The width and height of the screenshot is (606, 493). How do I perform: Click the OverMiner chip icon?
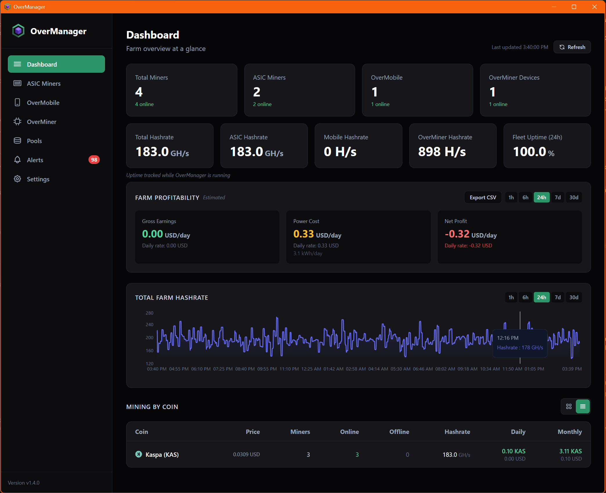(17, 122)
